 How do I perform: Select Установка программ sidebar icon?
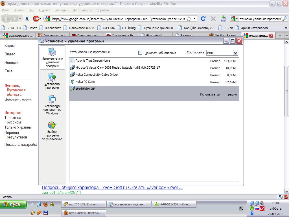click(52, 81)
